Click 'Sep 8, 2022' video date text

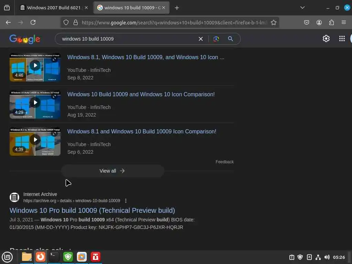80,78
